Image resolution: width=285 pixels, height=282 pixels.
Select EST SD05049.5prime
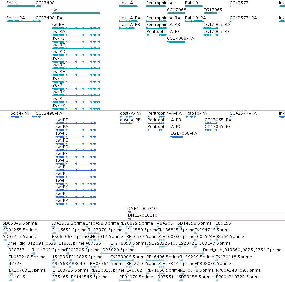[5, 227]
